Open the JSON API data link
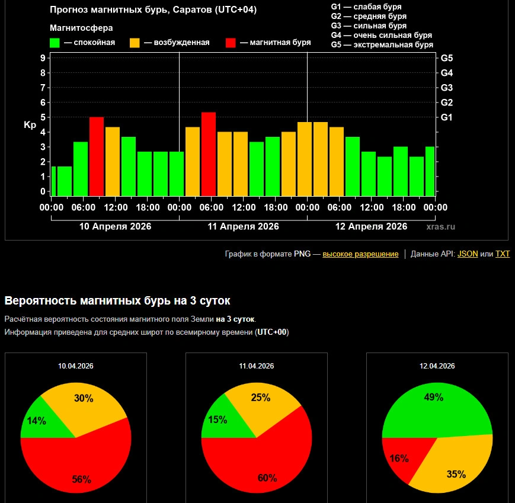 468,254
